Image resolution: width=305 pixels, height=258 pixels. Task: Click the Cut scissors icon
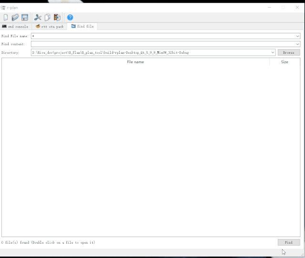pos(38,18)
